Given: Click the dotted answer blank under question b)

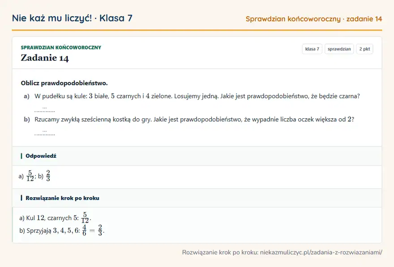Looking at the screenshot, I should (45, 133).
